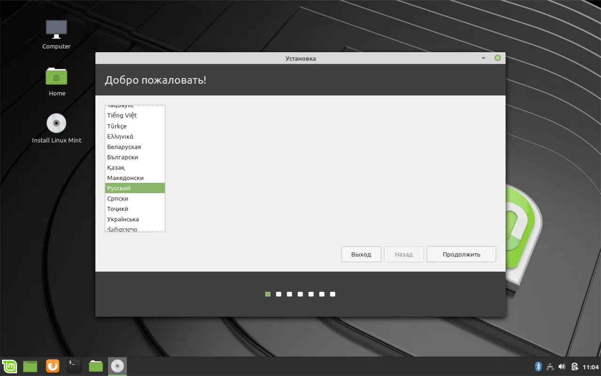Click the volume speaker tray icon
This screenshot has width=601, height=376.
(562, 367)
